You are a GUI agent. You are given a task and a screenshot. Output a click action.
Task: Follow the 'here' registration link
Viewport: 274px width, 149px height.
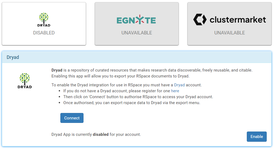coord(175,91)
